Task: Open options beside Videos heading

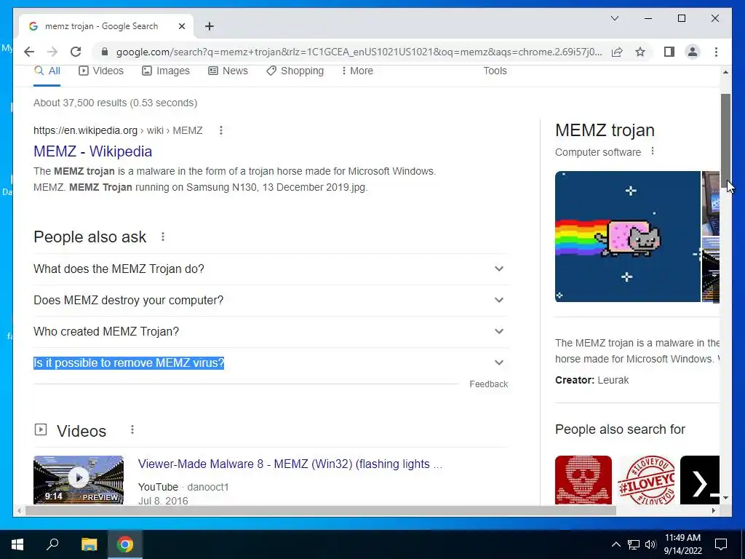Action: point(132,429)
